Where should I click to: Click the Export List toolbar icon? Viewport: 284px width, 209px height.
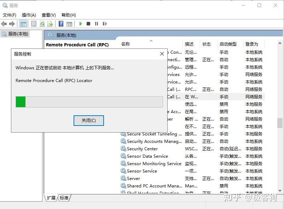pyautogui.click(x=50, y=24)
